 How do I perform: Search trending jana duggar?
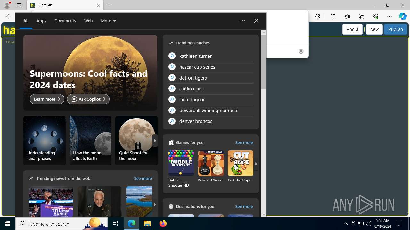(210, 99)
